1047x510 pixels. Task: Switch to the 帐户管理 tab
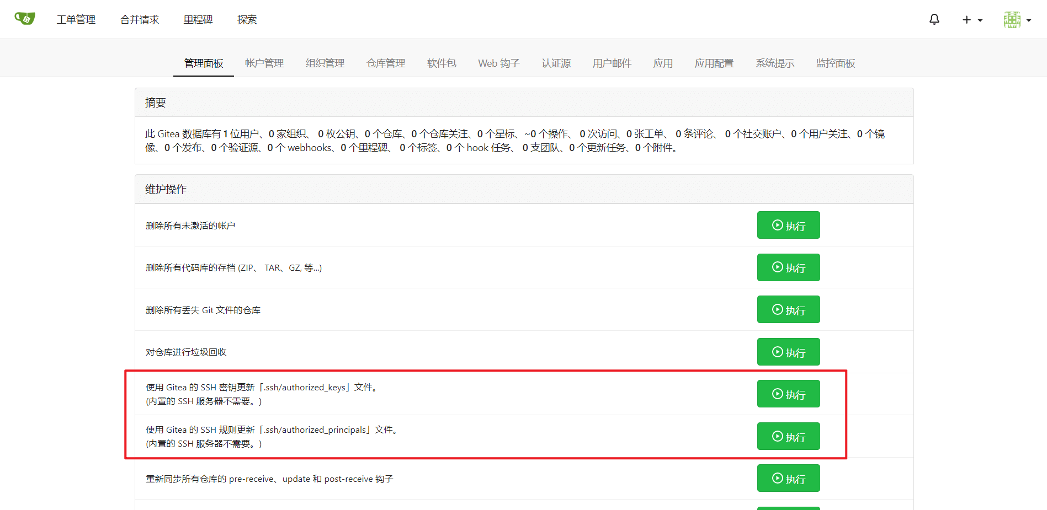[x=264, y=63]
